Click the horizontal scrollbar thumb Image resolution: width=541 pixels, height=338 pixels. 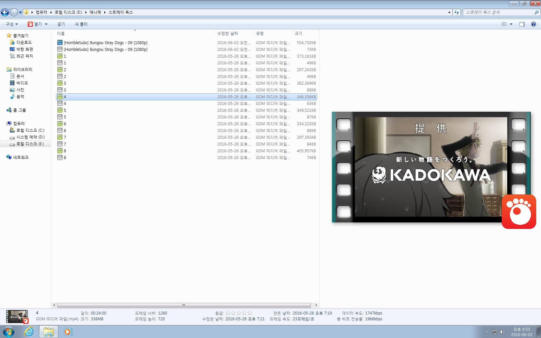pyautogui.click(x=184, y=305)
